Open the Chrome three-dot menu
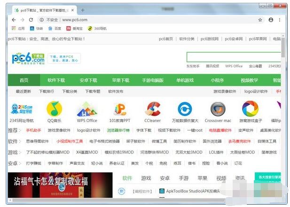The height and width of the screenshot is (207, 290). 280,20
